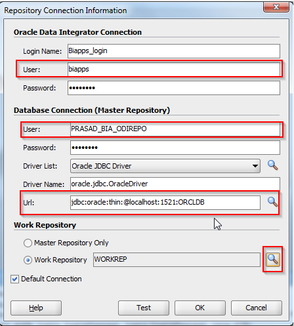
Task: Browse work repositories with the magnifier icon
Action: click(273, 260)
